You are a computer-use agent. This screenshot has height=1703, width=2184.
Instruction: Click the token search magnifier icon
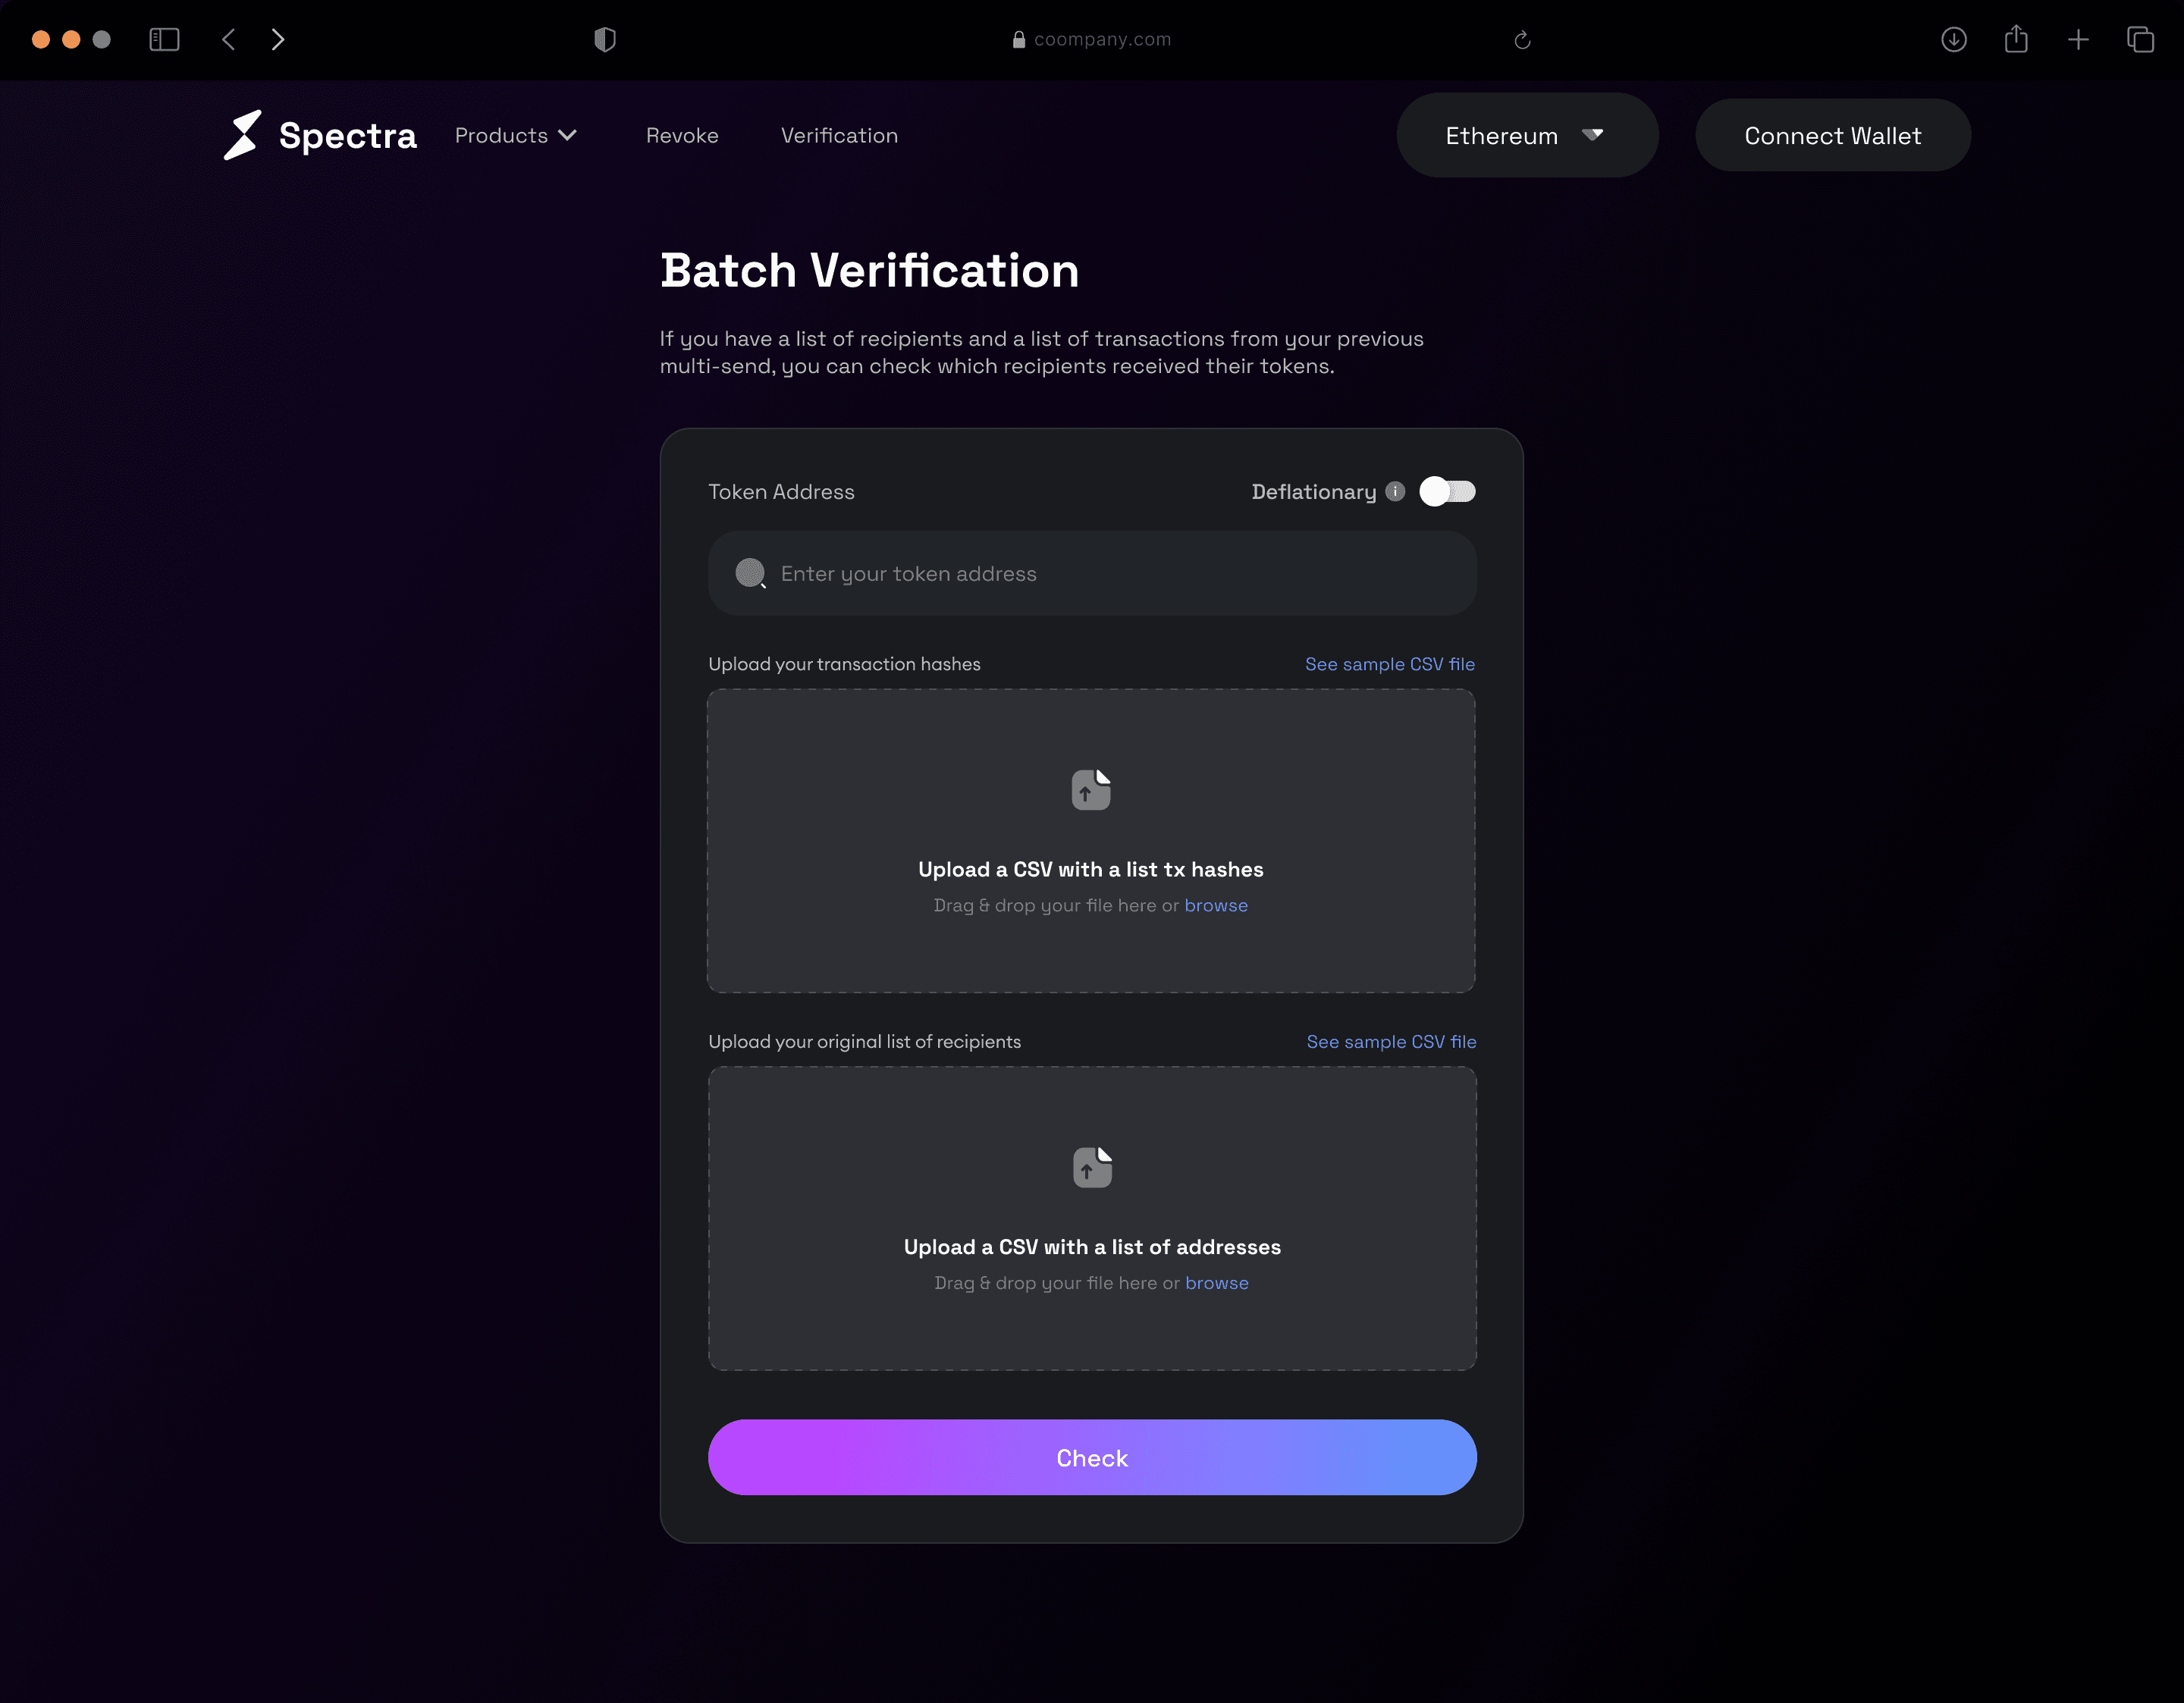[x=750, y=573]
